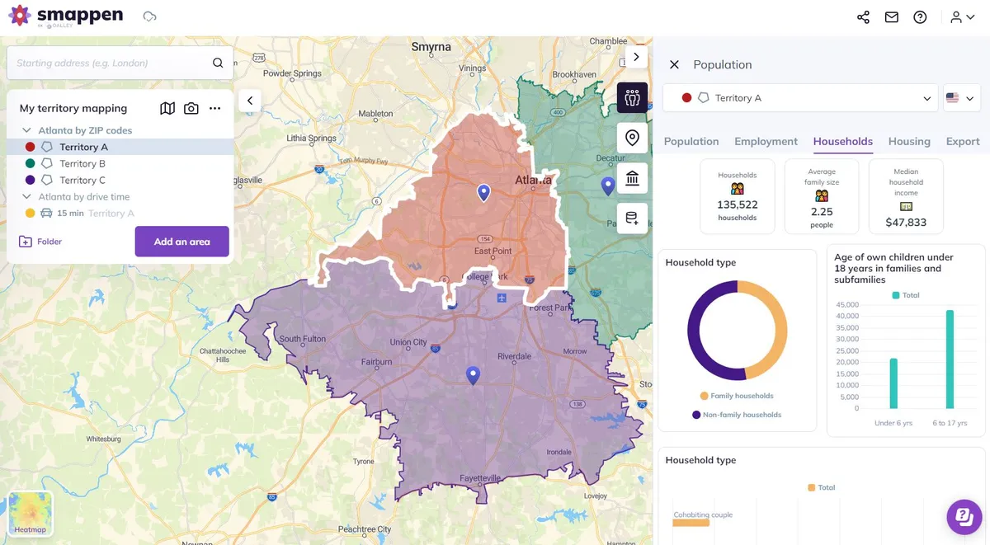Toggle Non-family households legend entry
This screenshot has height=545, width=990.
737,415
